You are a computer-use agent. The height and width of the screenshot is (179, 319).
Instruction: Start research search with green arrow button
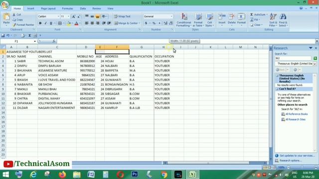pyautogui.click(x=315, y=58)
